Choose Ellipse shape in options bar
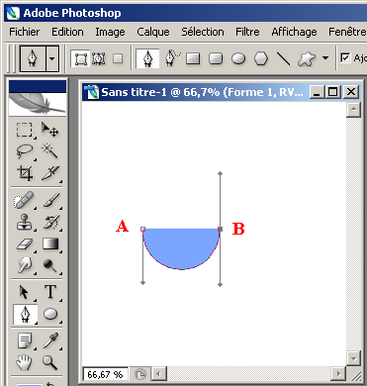The image size is (367, 386). pos(238,58)
